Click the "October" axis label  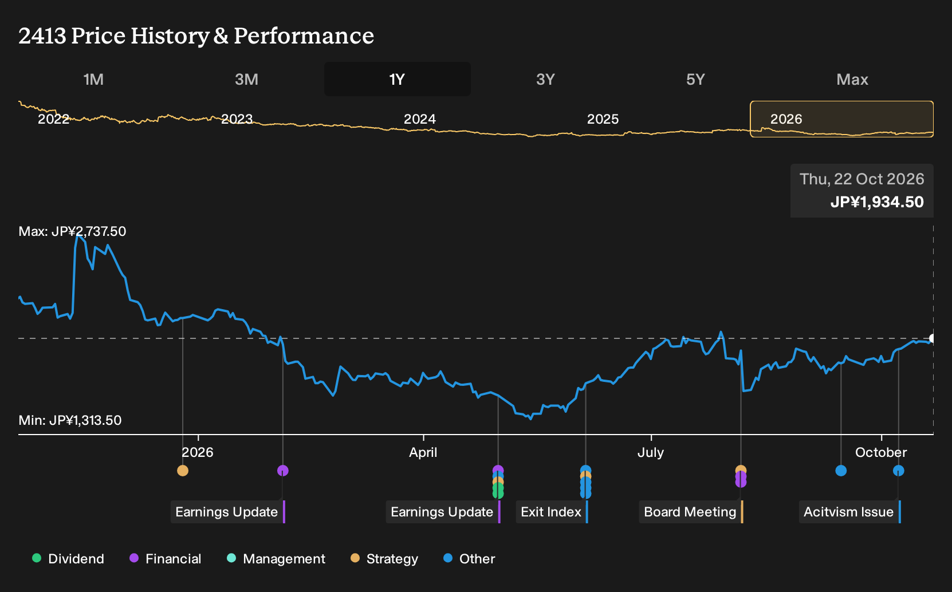point(881,452)
